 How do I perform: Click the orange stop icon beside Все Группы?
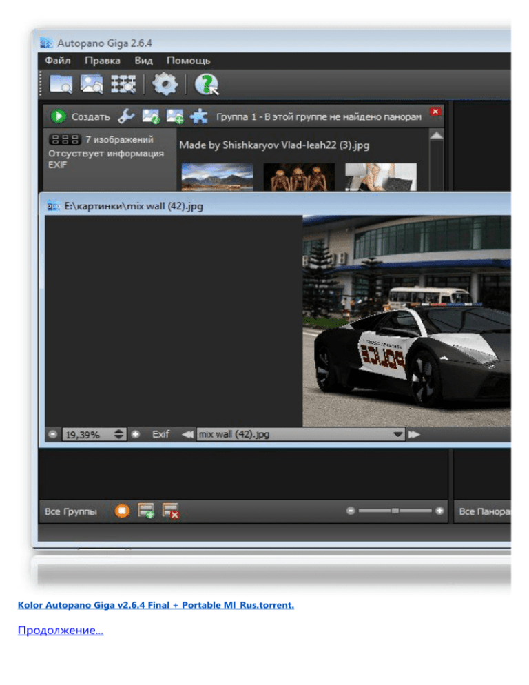122,511
